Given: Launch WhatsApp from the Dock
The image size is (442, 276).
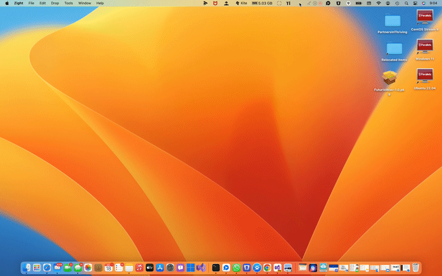Looking at the screenshot, I should [x=236, y=268].
